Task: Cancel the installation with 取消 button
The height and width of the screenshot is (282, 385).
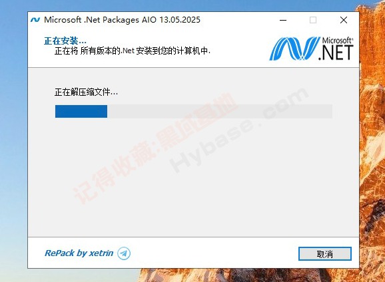Action: pyautogui.click(x=325, y=254)
